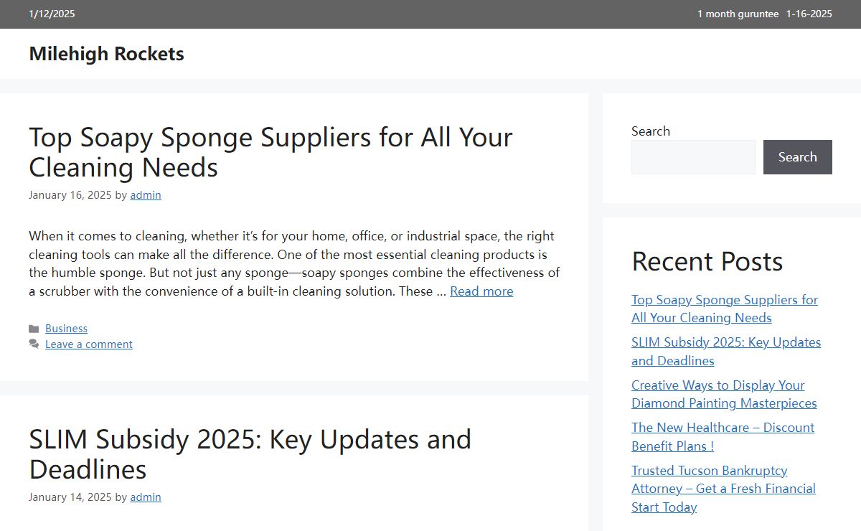Open the SLIM Subsidy 2025 post title

point(250,454)
